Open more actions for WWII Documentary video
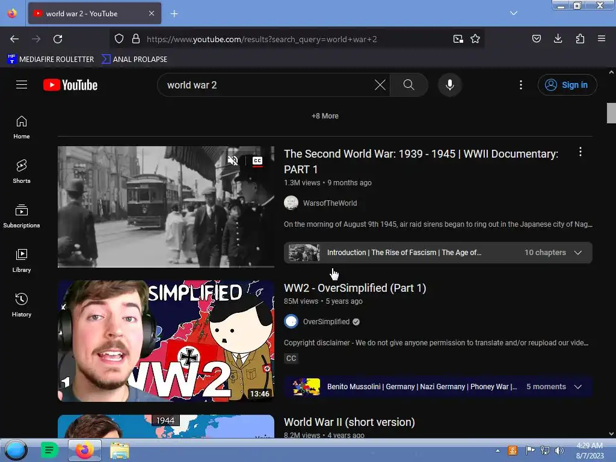This screenshot has width=616, height=462. click(x=581, y=152)
